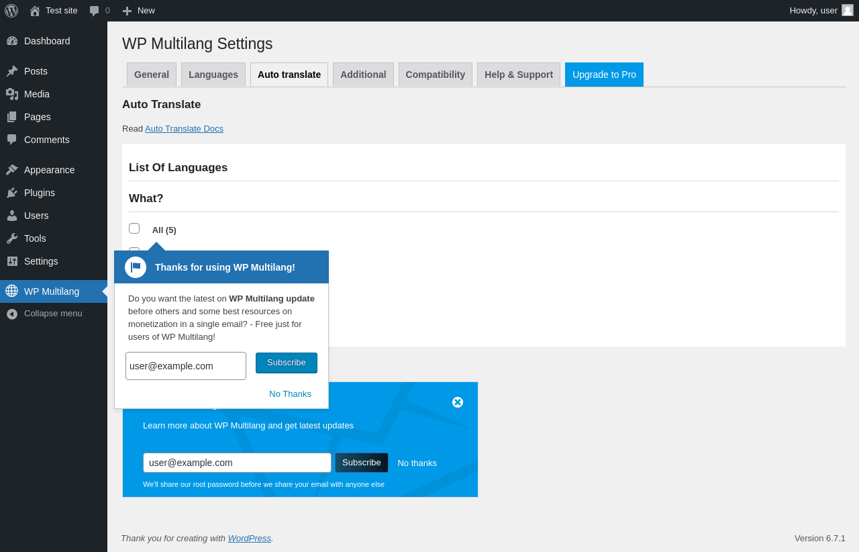Click Subscribe in the Thanks popup
Viewport: 859px width, 552px height.
tap(287, 363)
